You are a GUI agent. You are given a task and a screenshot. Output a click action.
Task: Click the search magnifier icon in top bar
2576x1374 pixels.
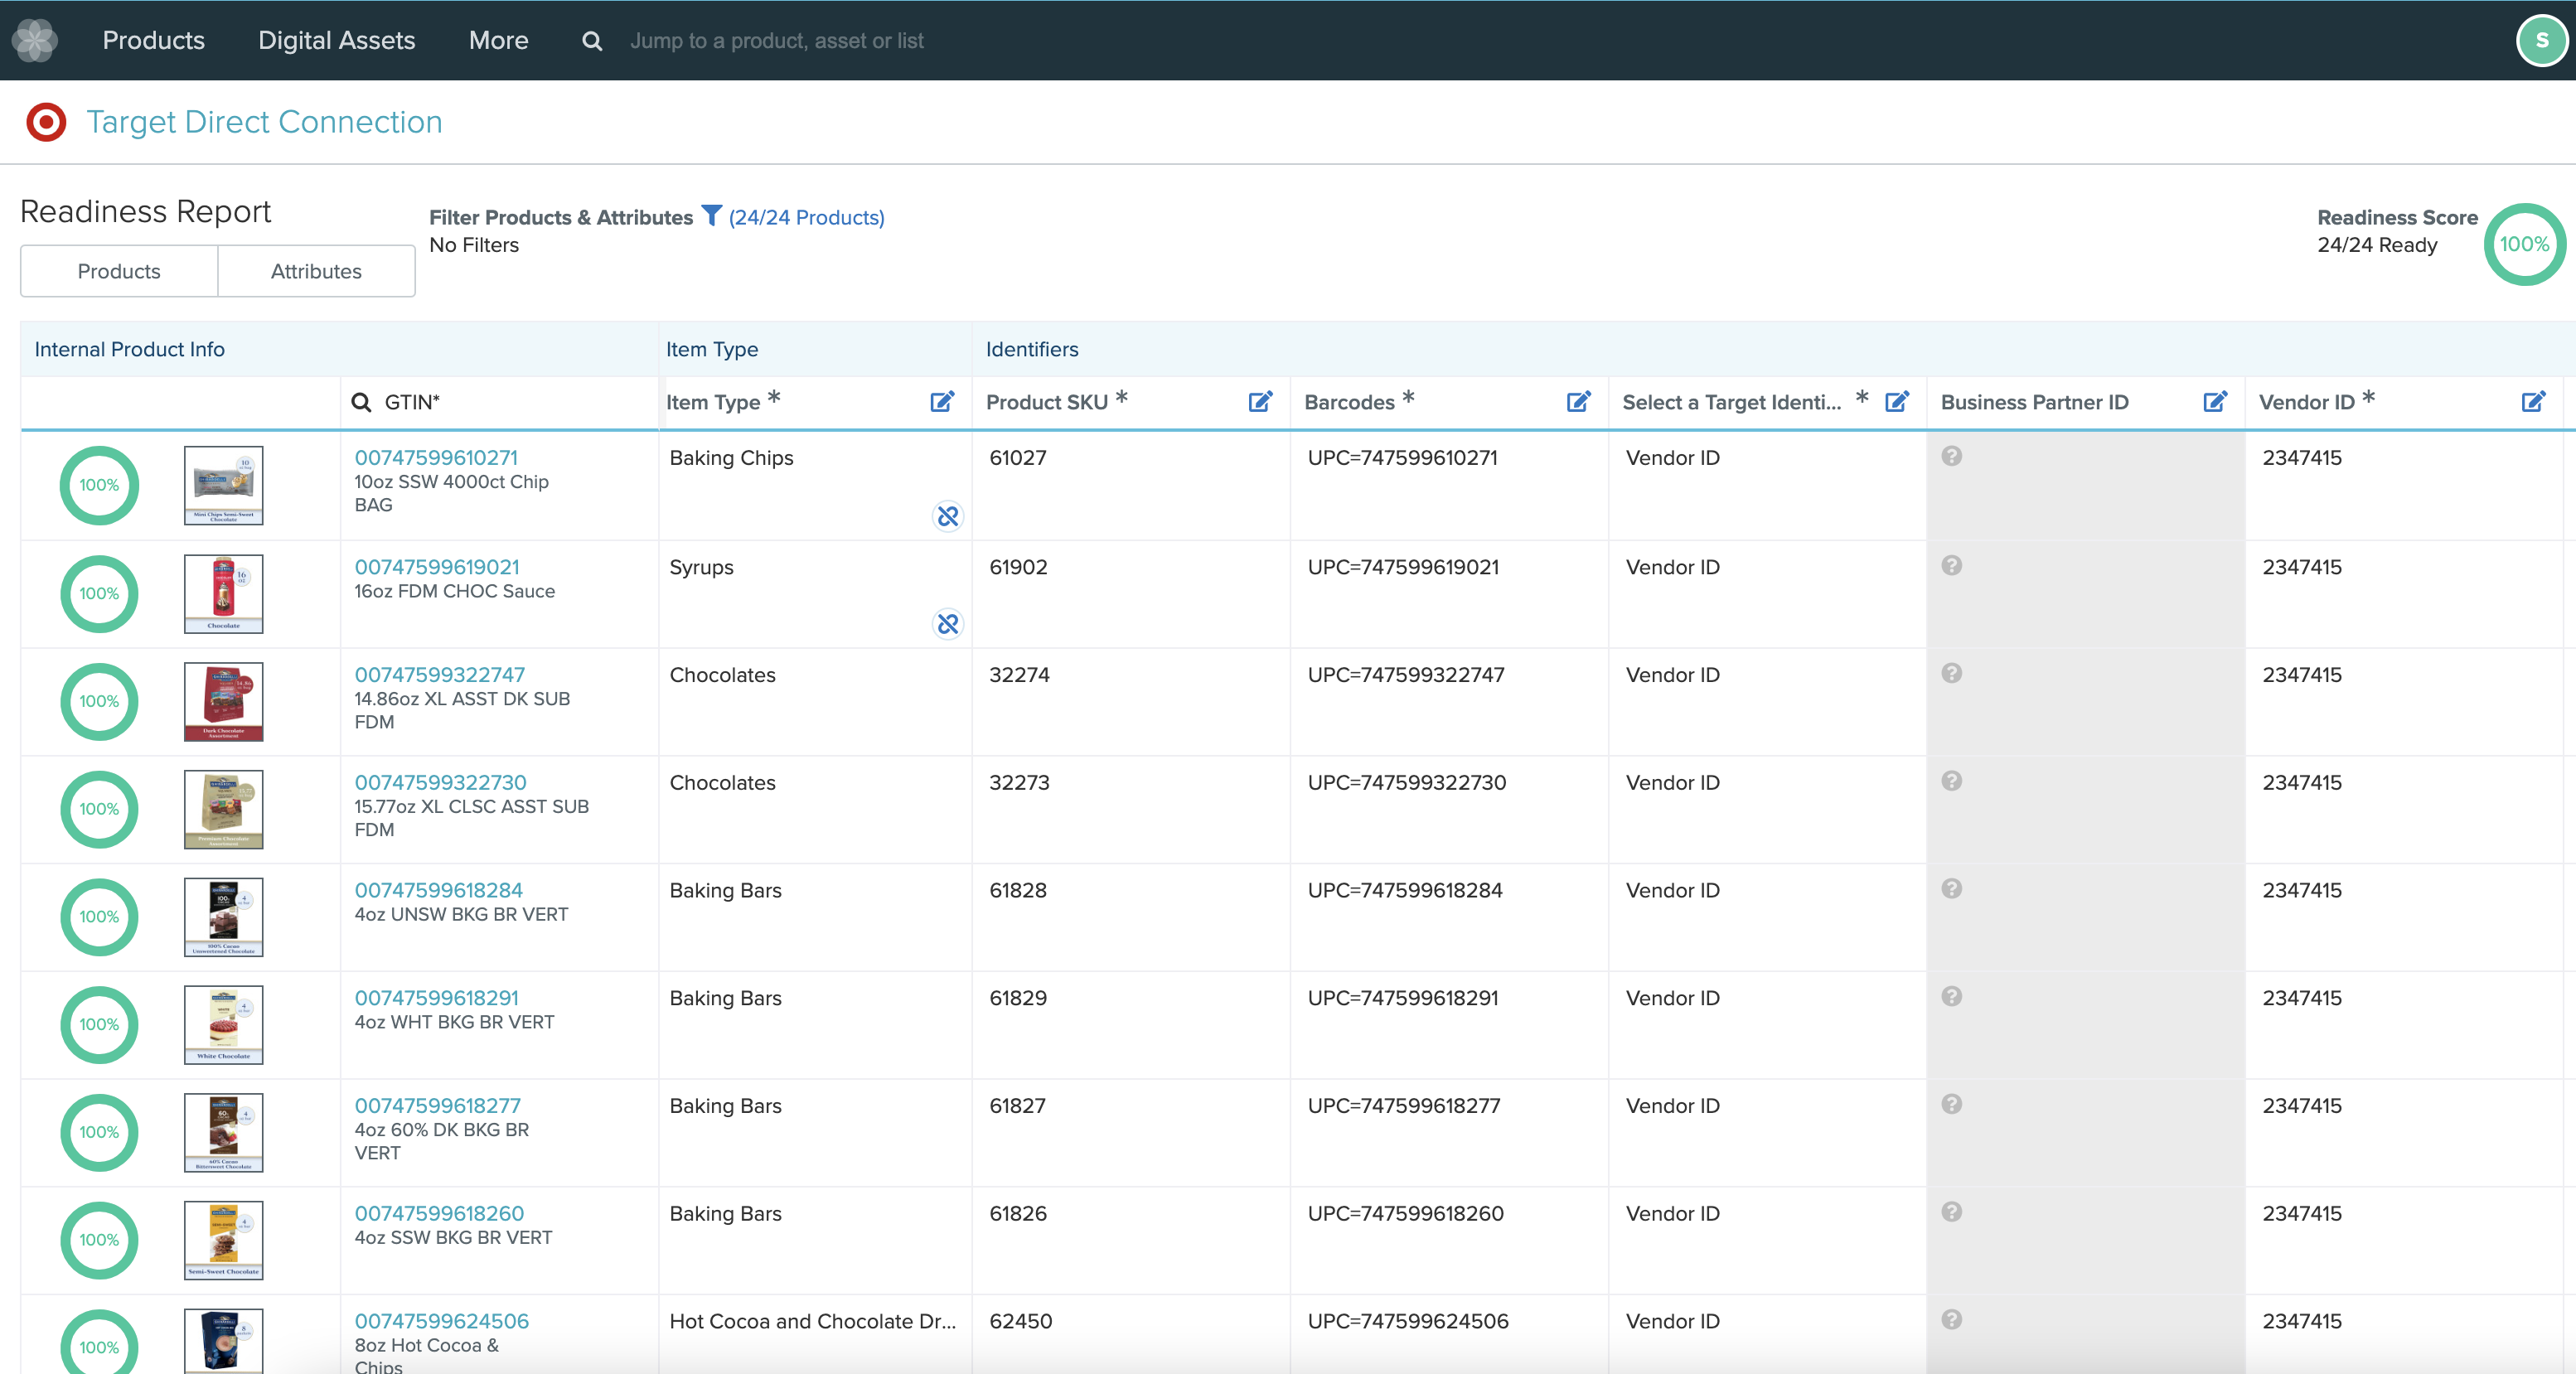pos(592,41)
